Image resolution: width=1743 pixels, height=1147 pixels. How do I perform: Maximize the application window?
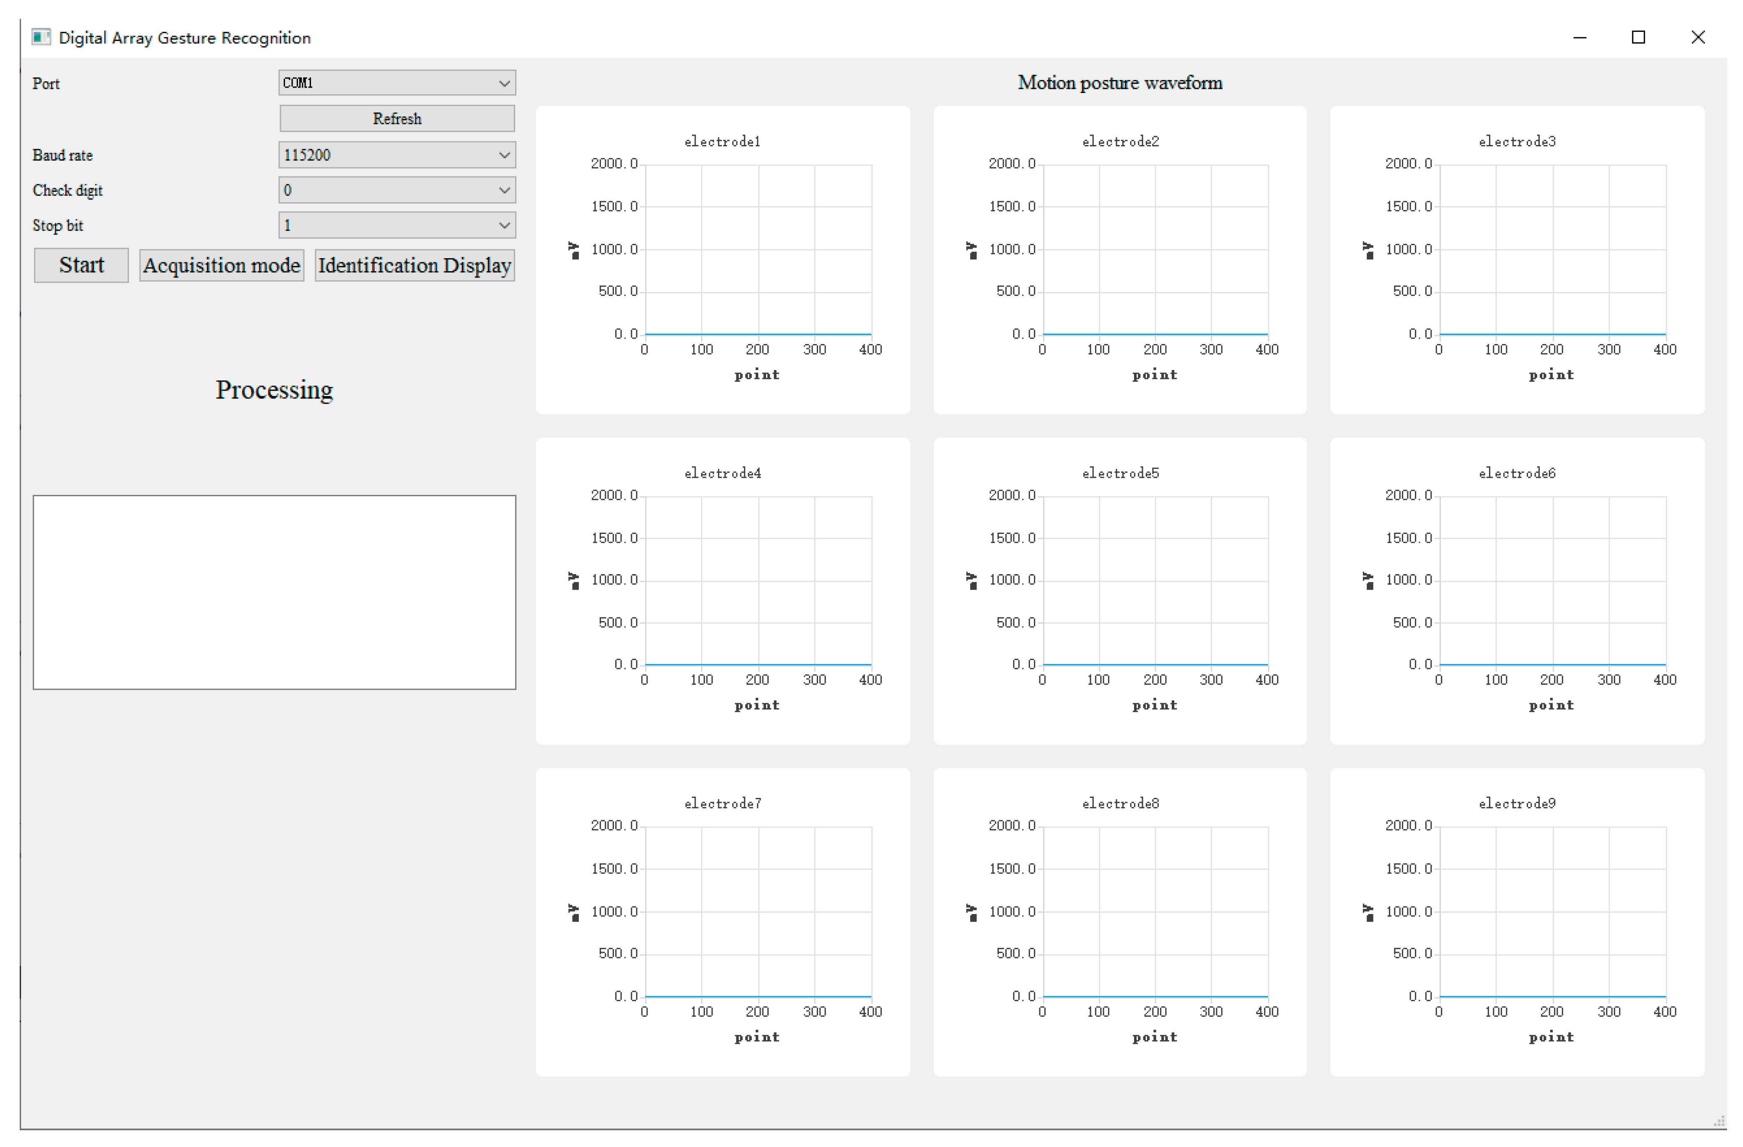click(x=1638, y=37)
